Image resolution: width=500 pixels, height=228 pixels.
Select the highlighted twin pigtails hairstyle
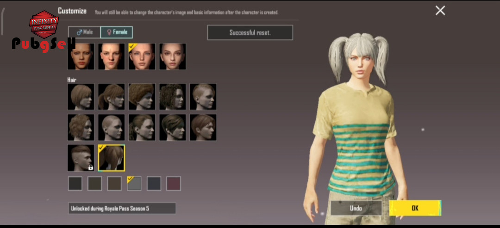(x=111, y=158)
